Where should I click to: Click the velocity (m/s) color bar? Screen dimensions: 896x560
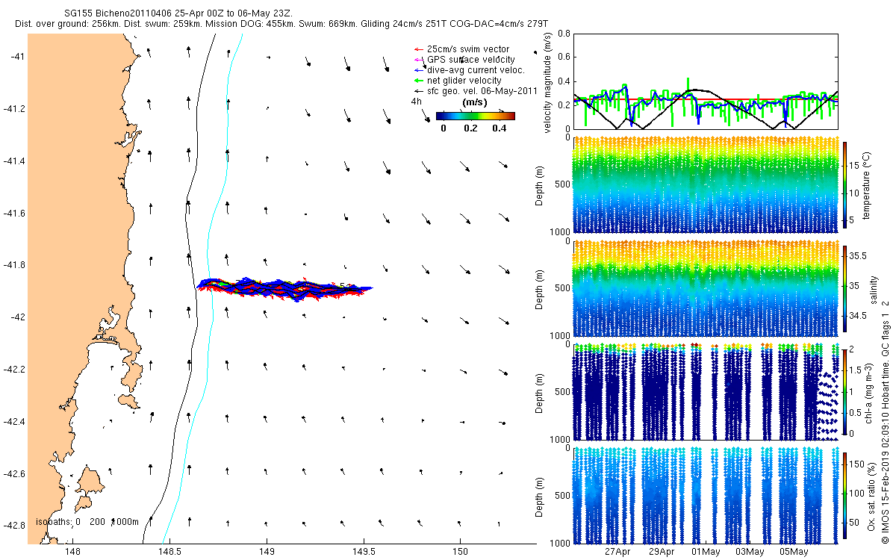(x=476, y=116)
